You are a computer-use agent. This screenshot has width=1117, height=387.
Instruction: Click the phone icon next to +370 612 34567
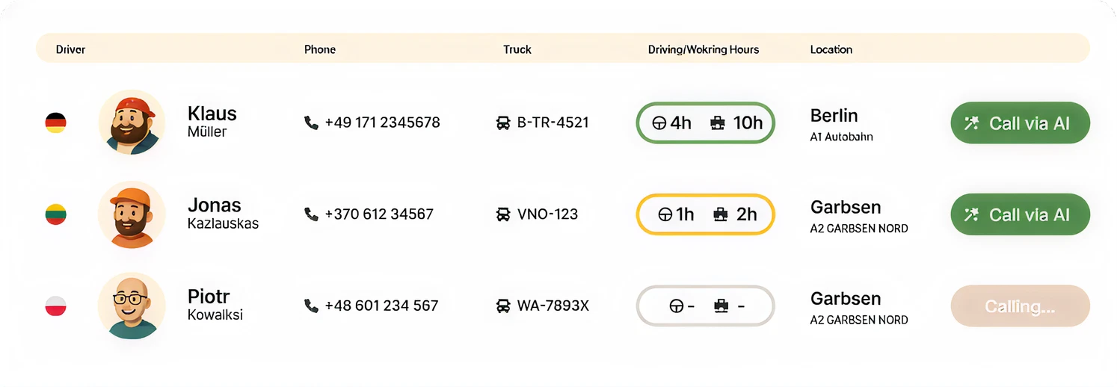(x=311, y=214)
